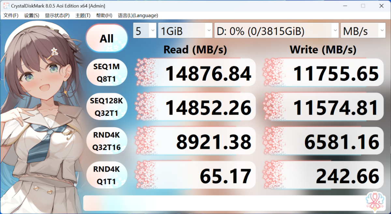Open the test count dropdown showing 5
The width and height of the screenshot is (391, 214).
pyautogui.click(x=145, y=31)
